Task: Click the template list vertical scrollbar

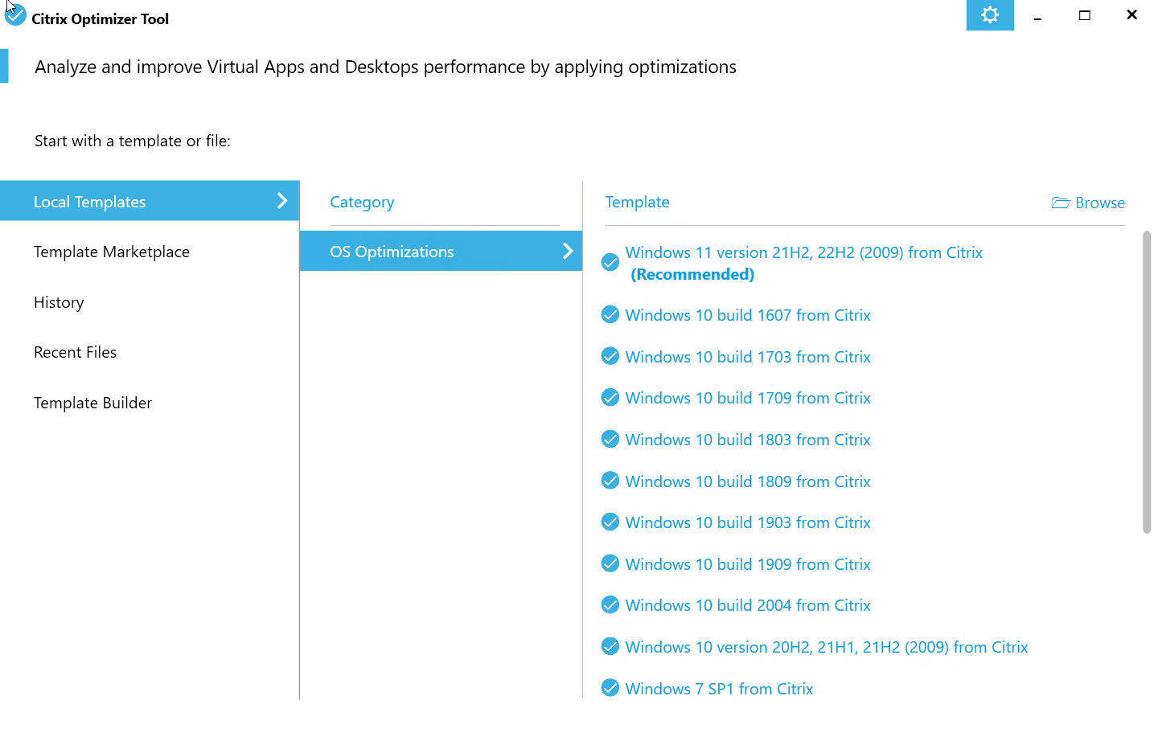Action: (x=1146, y=382)
